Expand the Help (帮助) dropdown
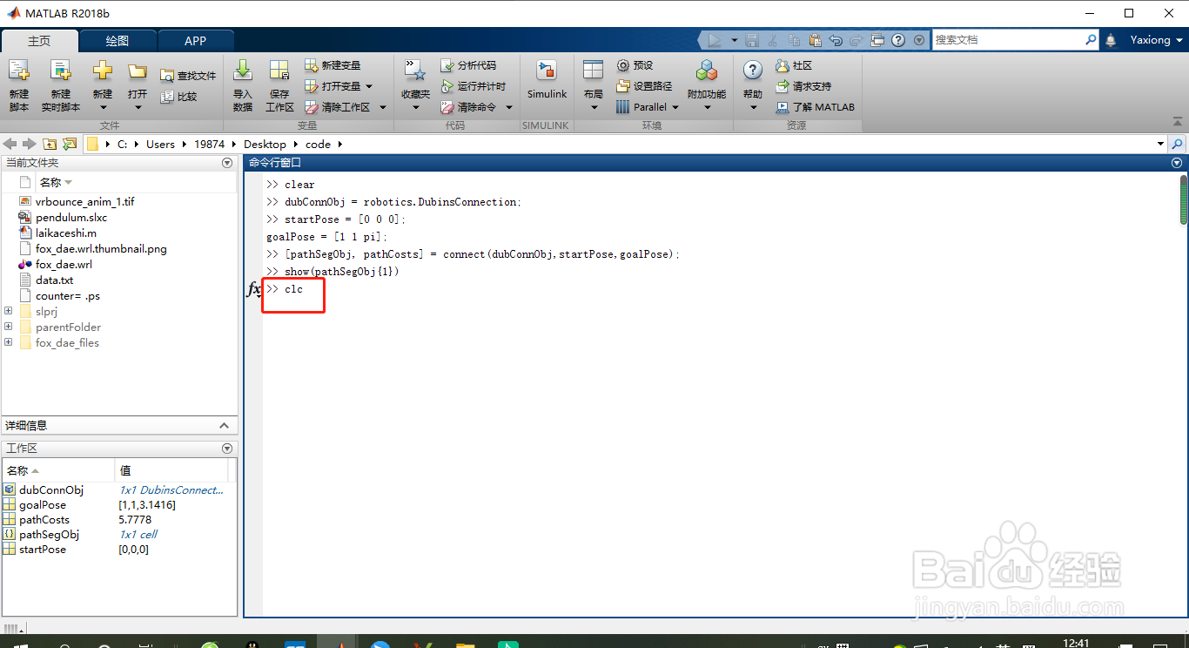Screen dimensions: 1189x648 click(753, 107)
